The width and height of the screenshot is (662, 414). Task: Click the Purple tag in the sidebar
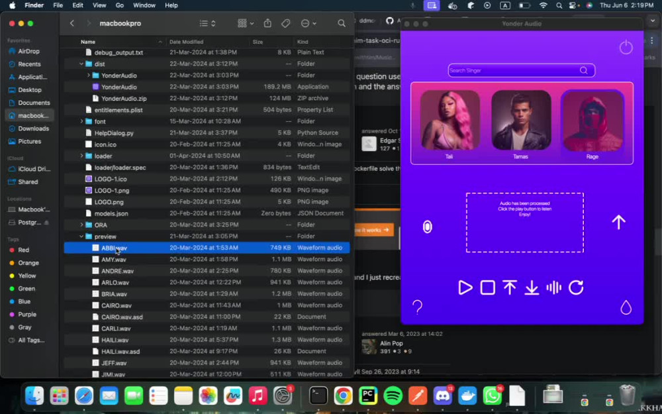27,314
